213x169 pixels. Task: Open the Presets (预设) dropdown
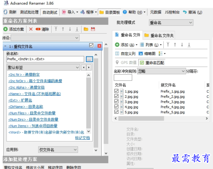(x=45, y=38)
